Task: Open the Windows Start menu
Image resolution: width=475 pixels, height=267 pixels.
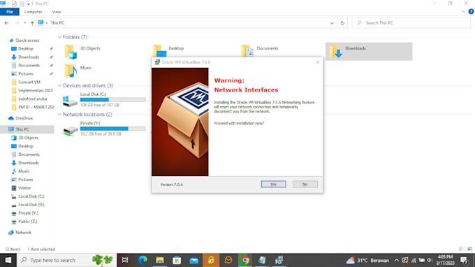Action: tap(8, 260)
